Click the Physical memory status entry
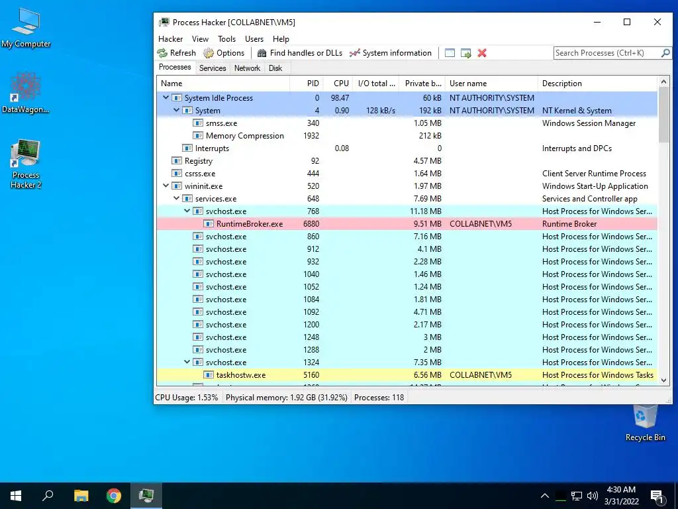 [286, 398]
